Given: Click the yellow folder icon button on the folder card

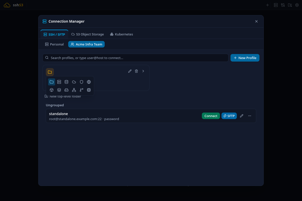Looking at the screenshot, I should 50,72.
